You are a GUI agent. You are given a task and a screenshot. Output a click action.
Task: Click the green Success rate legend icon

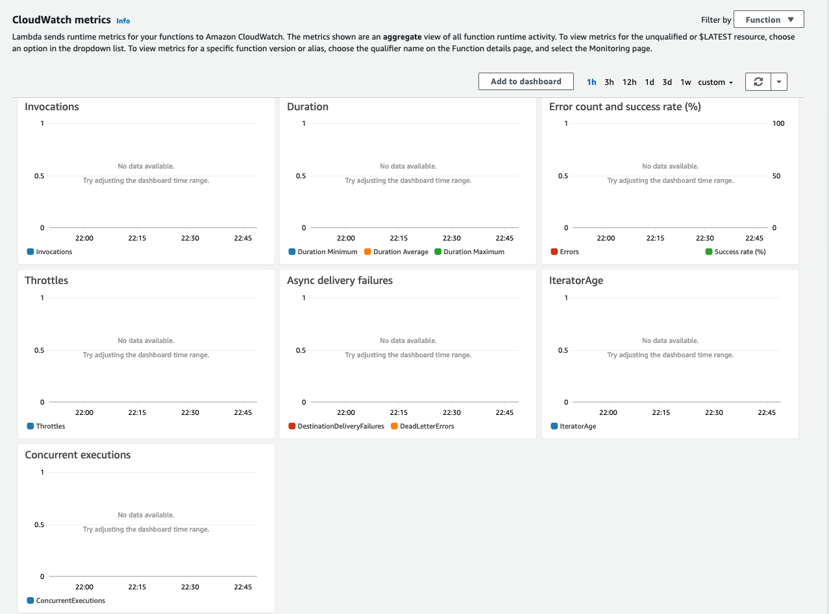[708, 252]
